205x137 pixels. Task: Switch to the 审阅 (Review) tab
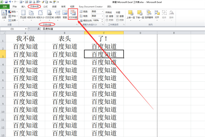pyautogui.click(x=63, y=7)
